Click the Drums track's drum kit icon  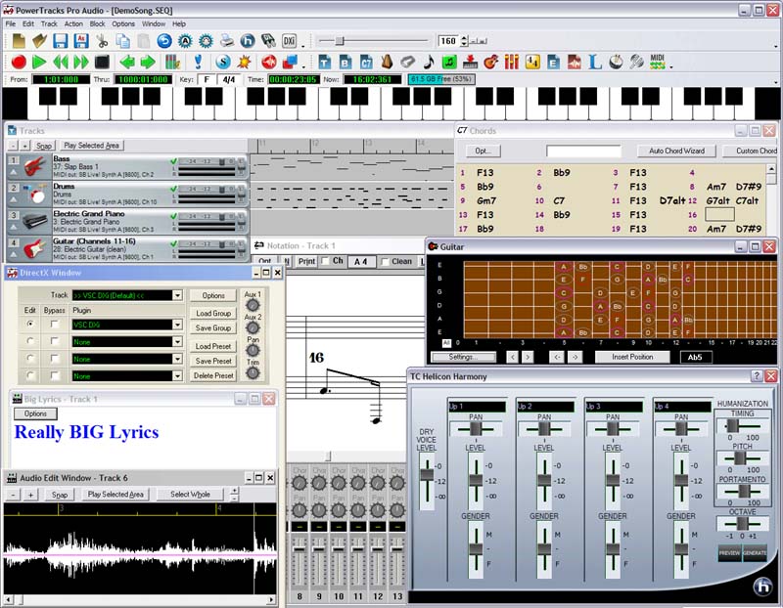tap(35, 195)
